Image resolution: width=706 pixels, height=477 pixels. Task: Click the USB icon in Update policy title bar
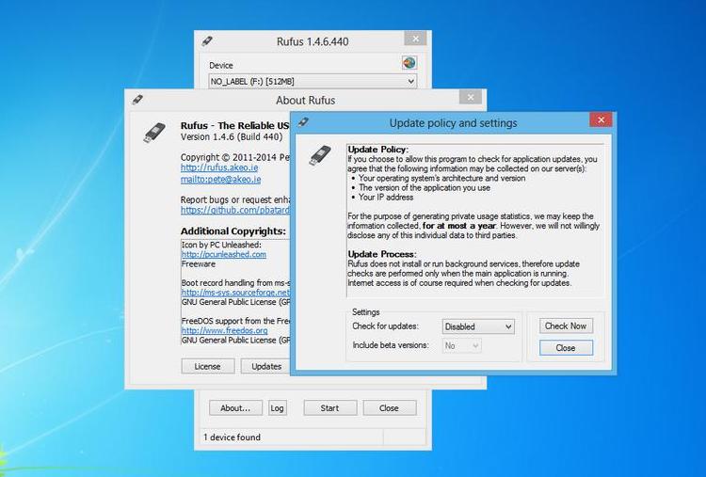(303, 122)
